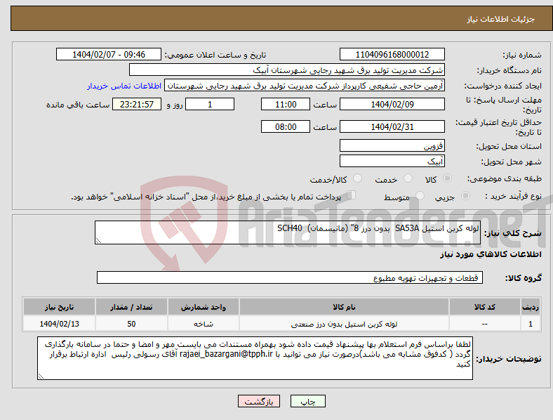
Task: Click the row number cell 1
Action: (x=531, y=324)
